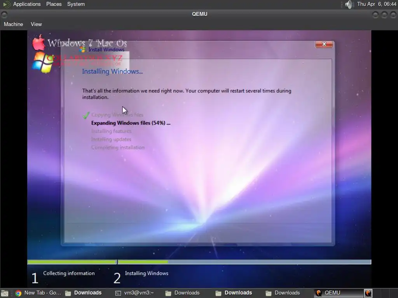Open the QEMU window menu button on title bar left
398x298 pixels.
click(4, 15)
